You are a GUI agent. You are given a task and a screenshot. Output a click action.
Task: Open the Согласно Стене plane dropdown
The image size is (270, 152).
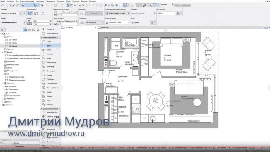click(118, 22)
